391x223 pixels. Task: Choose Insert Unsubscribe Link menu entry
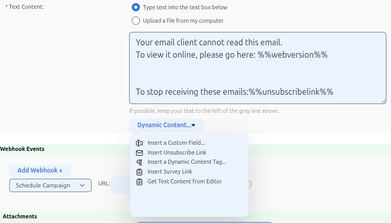[177, 152]
